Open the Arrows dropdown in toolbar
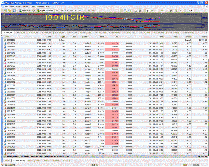The height and width of the screenshot is (167, 209). (190, 10)
